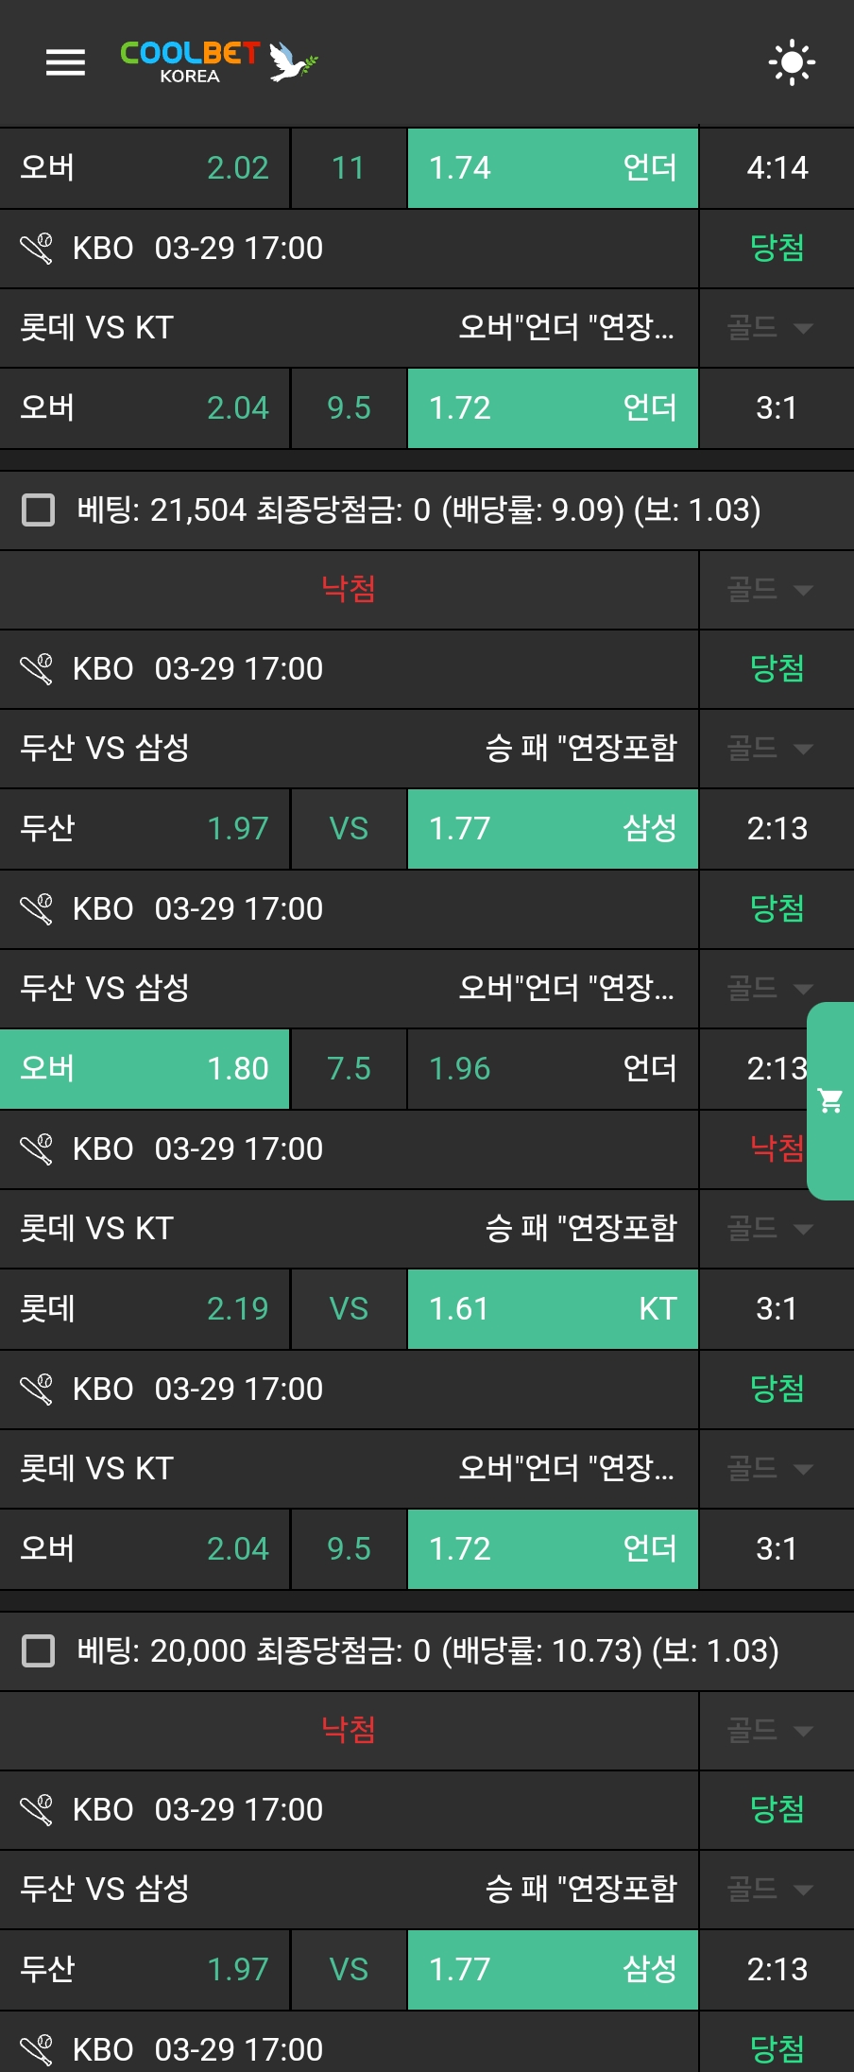Open the hamburger navigation menu
Viewport: 854px width, 2072px height.
[65, 62]
